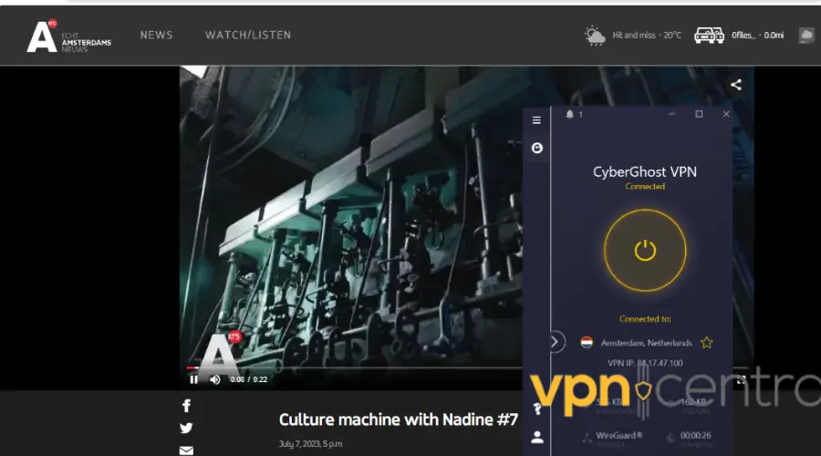The image size is (821, 456).
Task: Open CyberGhost notifications bell
Action: 569,114
